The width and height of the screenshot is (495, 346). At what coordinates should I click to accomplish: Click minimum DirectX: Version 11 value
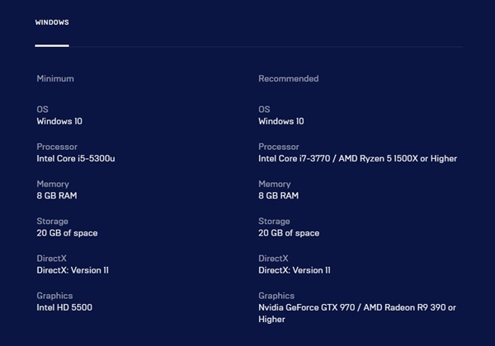point(73,270)
